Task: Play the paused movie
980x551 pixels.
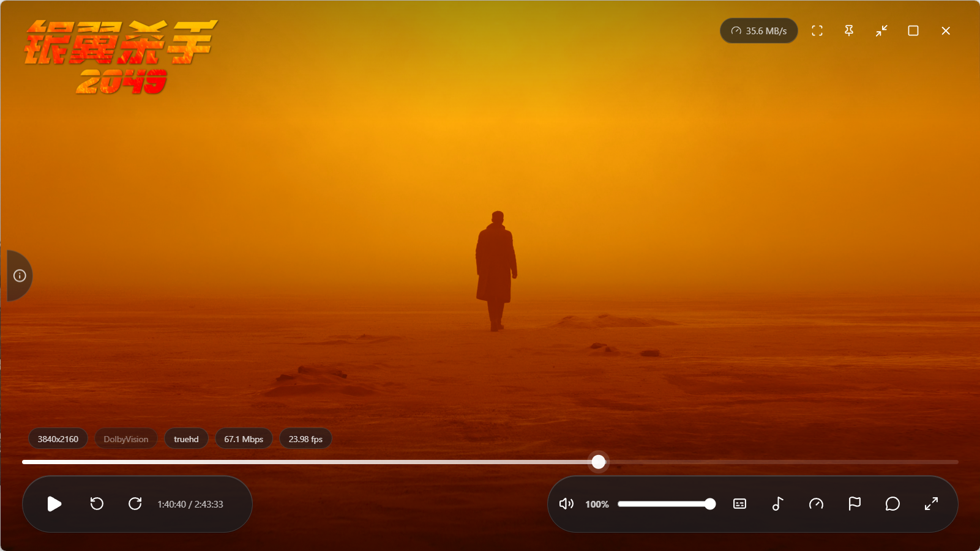Action: click(x=54, y=504)
